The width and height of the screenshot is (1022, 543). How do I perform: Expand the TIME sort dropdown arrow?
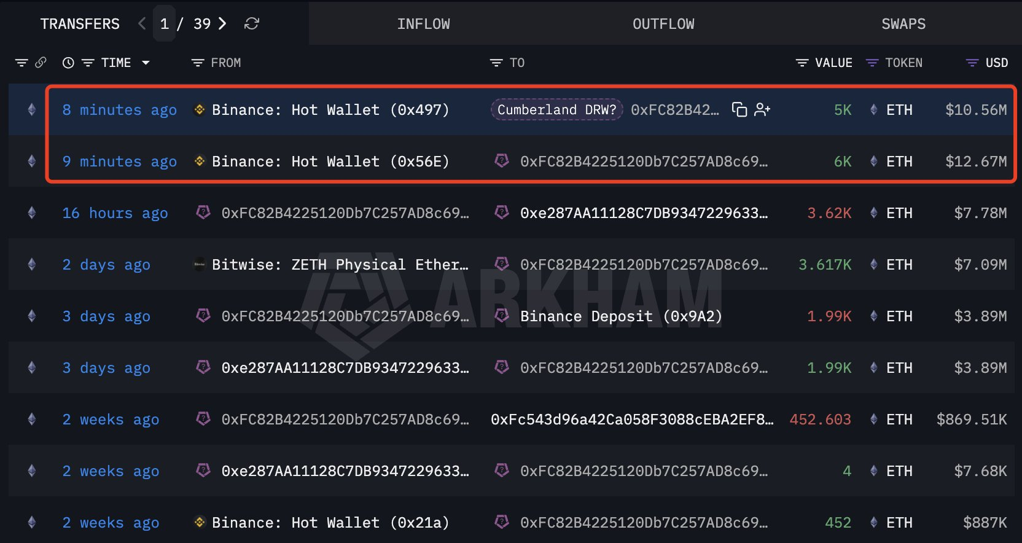coord(146,63)
